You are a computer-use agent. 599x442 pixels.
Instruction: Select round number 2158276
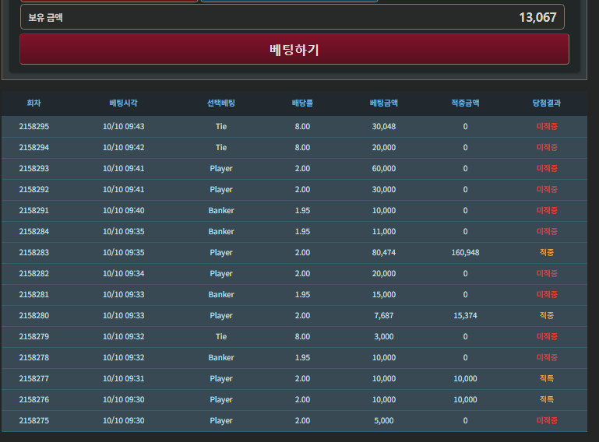[x=34, y=399]
